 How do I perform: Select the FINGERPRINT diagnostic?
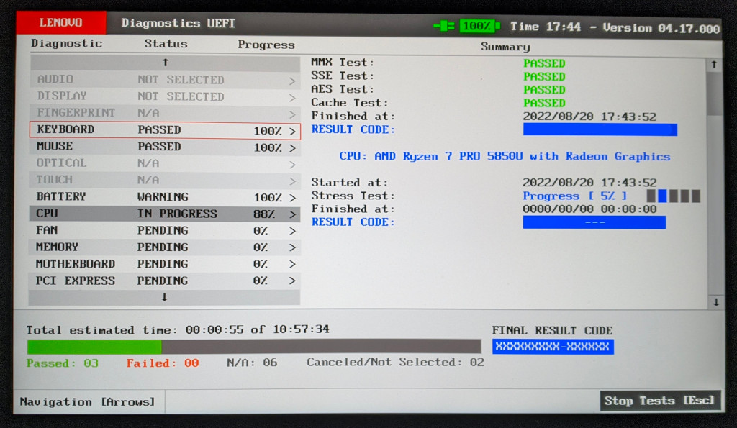coord(165,113)
